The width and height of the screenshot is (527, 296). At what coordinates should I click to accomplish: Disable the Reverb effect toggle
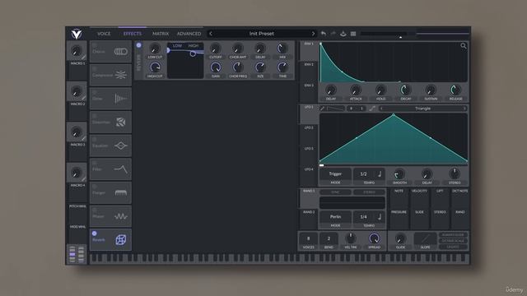(95, 234)
